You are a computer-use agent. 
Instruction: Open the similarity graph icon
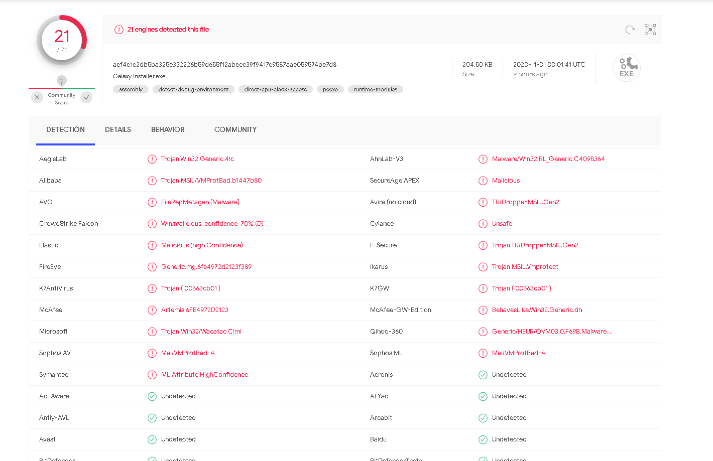pyautogui.click(x=650, y=30)
